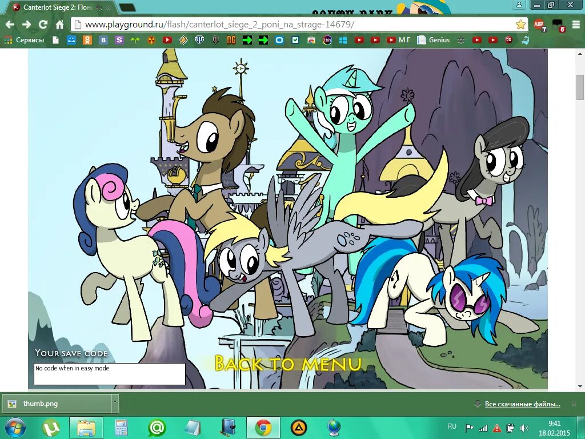Open the globe taskbar icon

(x=334, y=428)
